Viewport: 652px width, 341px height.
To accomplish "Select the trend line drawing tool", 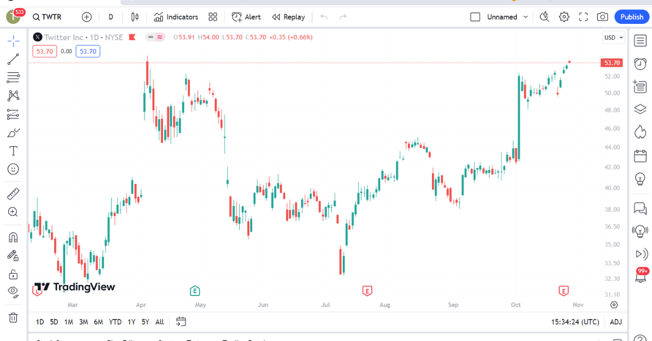I will 13,59.
